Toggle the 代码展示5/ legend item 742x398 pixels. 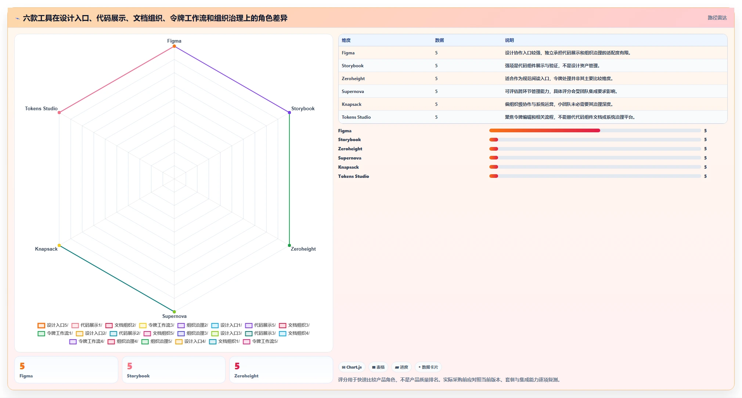click(x=260, y=325)
